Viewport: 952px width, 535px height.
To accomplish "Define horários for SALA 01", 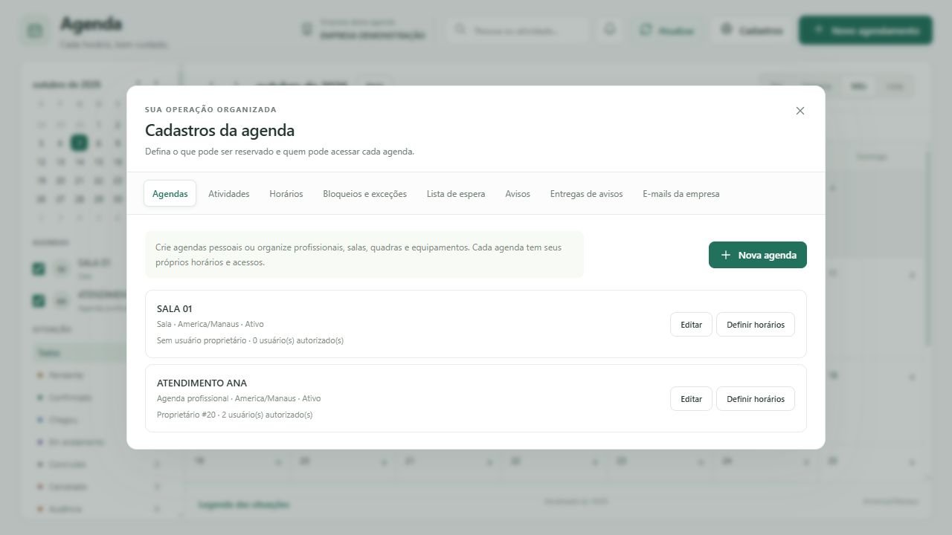I will [x=755, y=324].
